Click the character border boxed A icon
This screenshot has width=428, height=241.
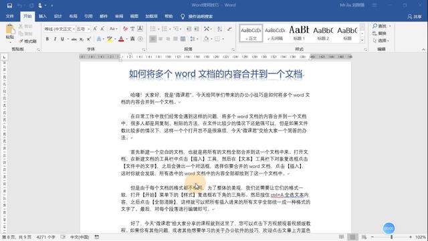click(x=140, y=29)
